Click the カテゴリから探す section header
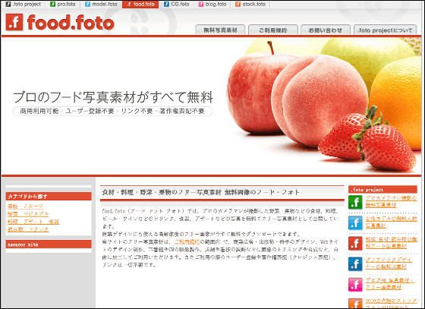The image size is (425, 309). pos(49,196)
